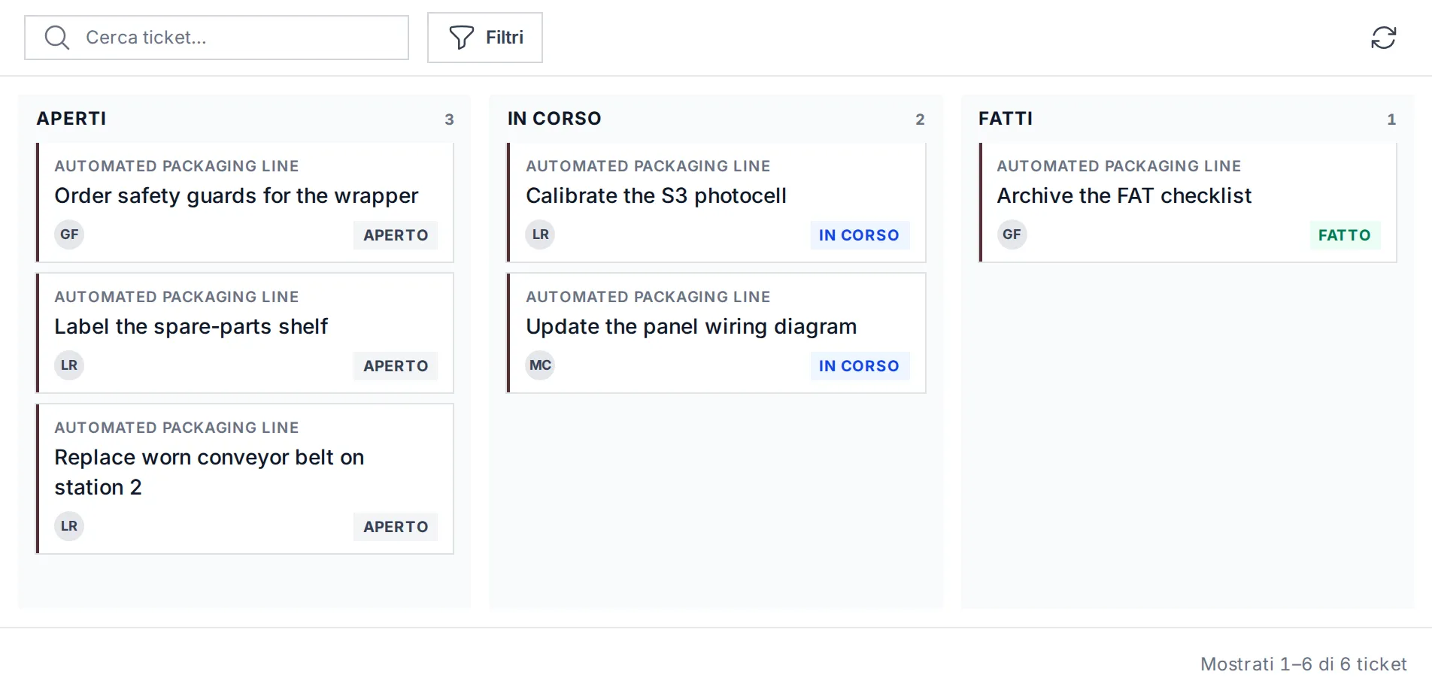Click project label on Replace worn conveyor card
The height and width of the screenshot is (699, 1432).
pos(177,428)
